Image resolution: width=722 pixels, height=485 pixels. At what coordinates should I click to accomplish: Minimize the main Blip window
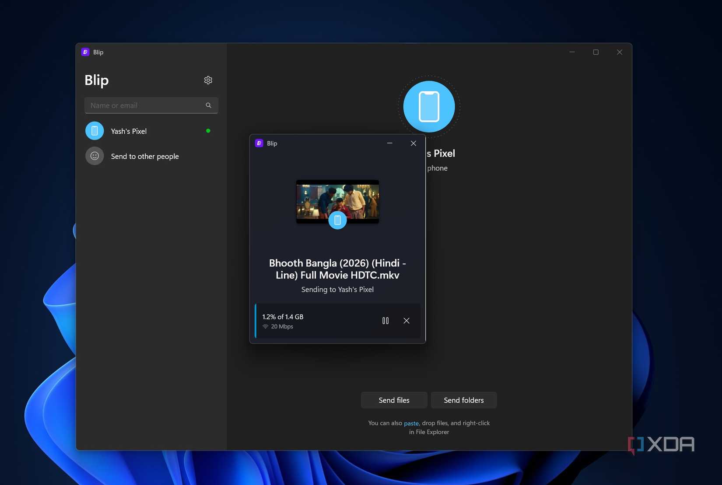pyautogui.click(x=572, y=52)
